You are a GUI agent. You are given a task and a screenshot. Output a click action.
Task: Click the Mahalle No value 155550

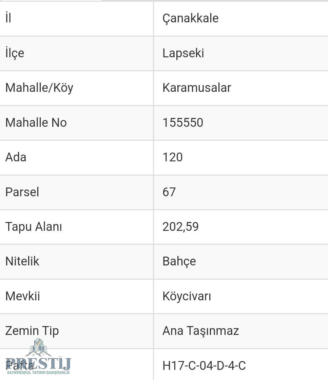coord(183,122)
